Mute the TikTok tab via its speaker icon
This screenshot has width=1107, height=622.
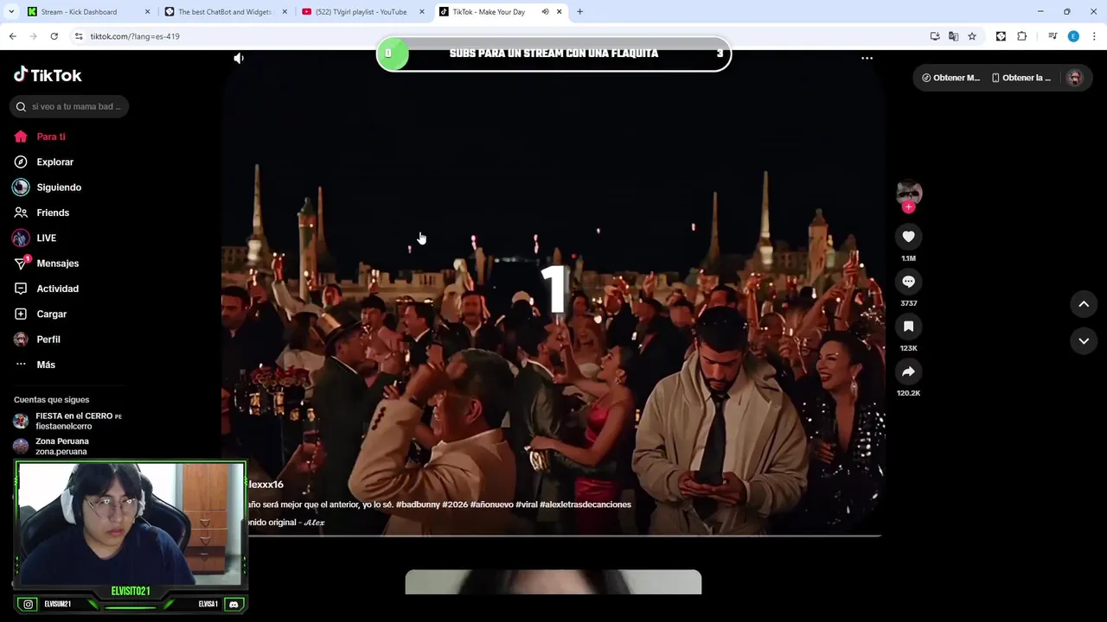coord(545,12)
